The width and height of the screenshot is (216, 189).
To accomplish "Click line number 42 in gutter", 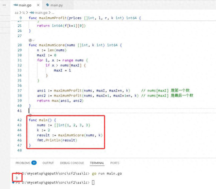I will (20, 120).
